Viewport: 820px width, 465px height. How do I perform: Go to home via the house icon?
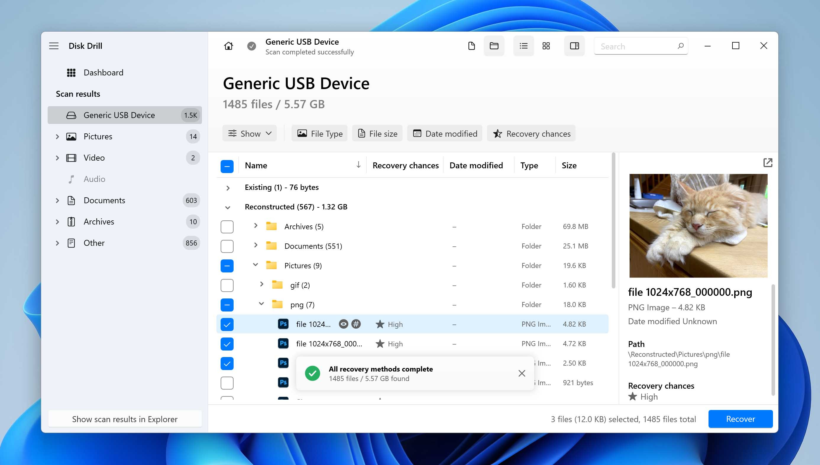click(229, 46)
